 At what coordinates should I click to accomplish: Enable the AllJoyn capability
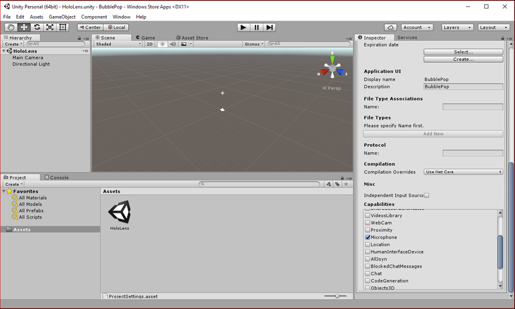pos(368,259)
